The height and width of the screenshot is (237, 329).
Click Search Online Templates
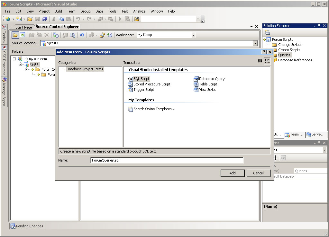[152, 109]
